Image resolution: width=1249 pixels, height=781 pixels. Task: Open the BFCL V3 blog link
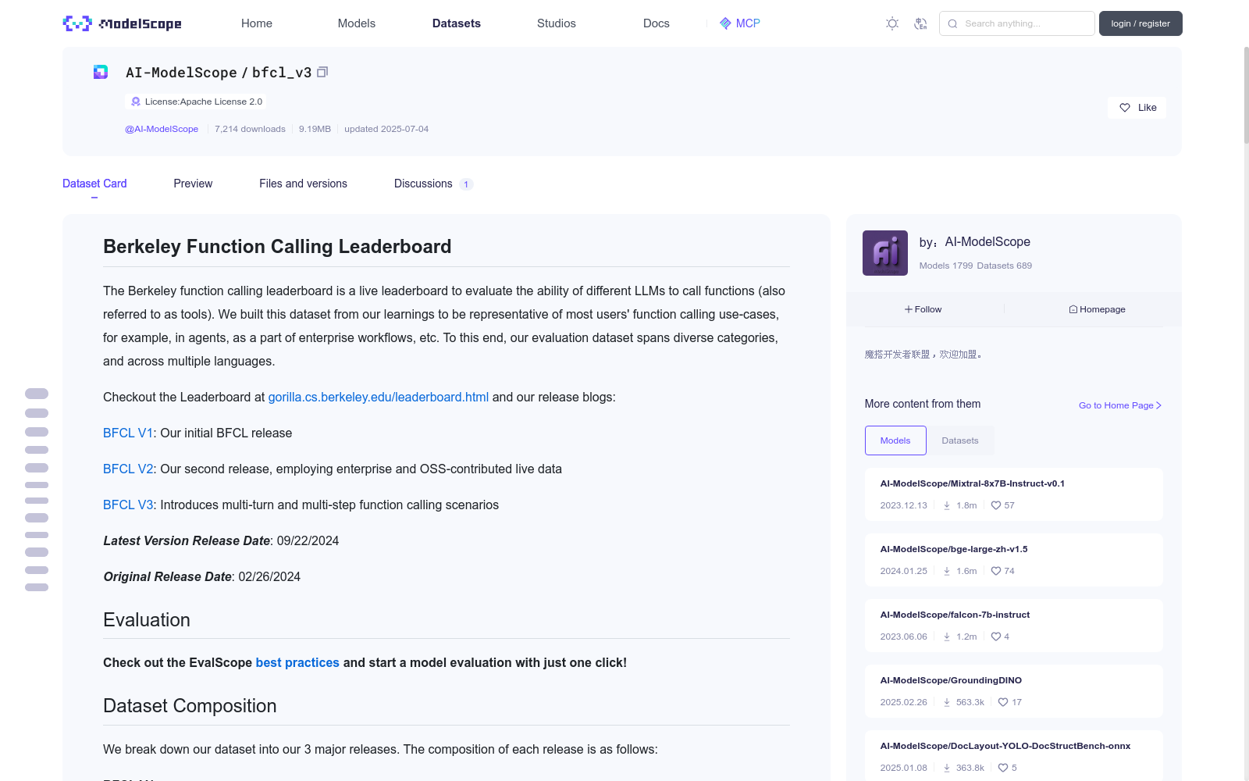tap(128, 505)
